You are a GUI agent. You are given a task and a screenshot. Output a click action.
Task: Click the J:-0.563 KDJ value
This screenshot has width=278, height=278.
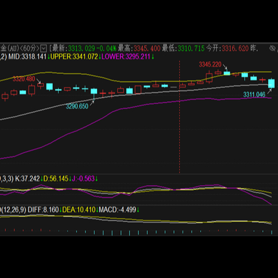[83, 179]
